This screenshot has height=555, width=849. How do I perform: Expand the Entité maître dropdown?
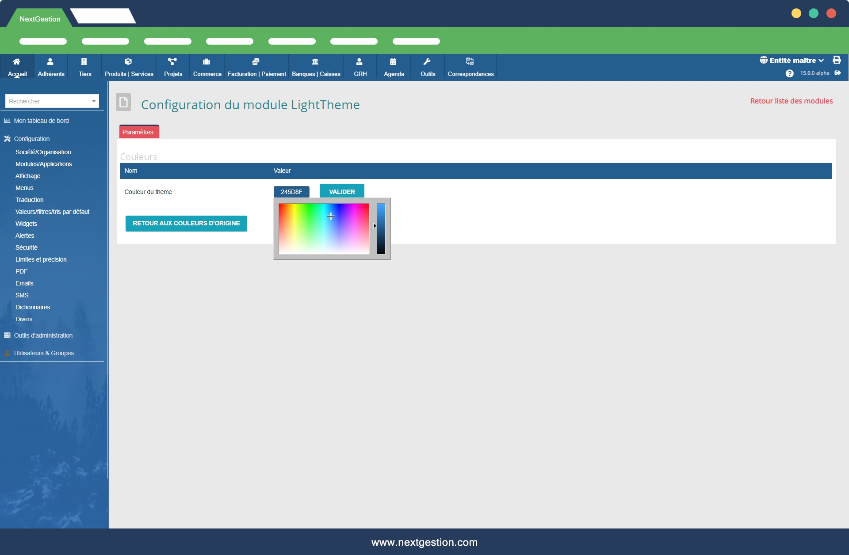[x=792, y=61]
